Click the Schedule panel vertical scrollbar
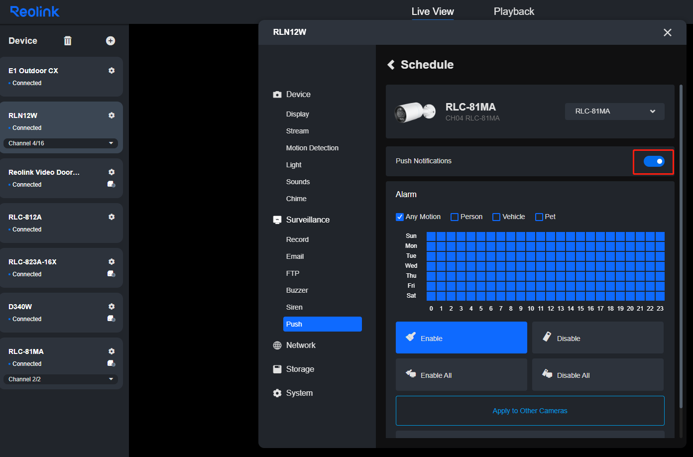The image size is (693, 457). pyautogui.click(x=681, y=246)
